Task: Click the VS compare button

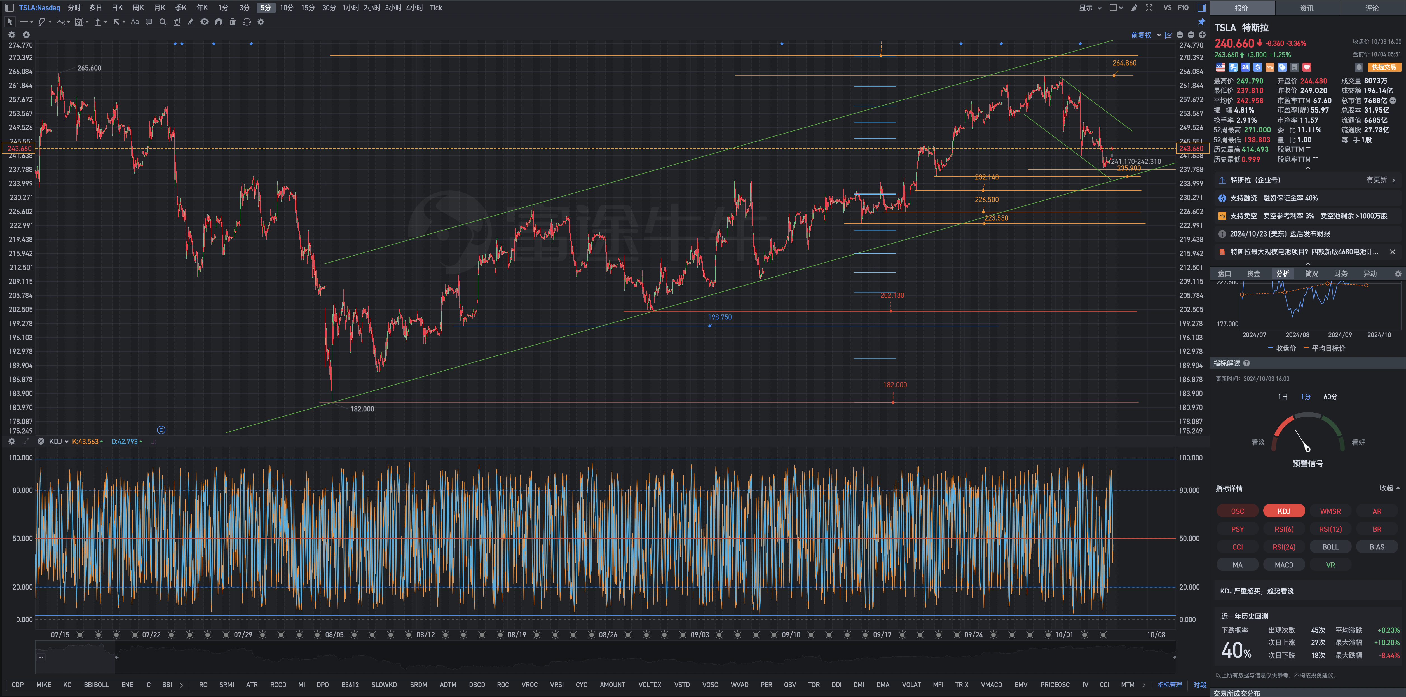Action: tap(1167, 8)
